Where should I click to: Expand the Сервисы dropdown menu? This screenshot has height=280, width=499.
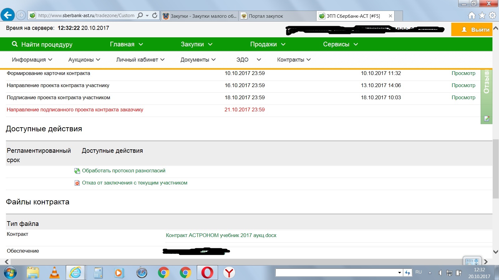click(x=340, y=44)
